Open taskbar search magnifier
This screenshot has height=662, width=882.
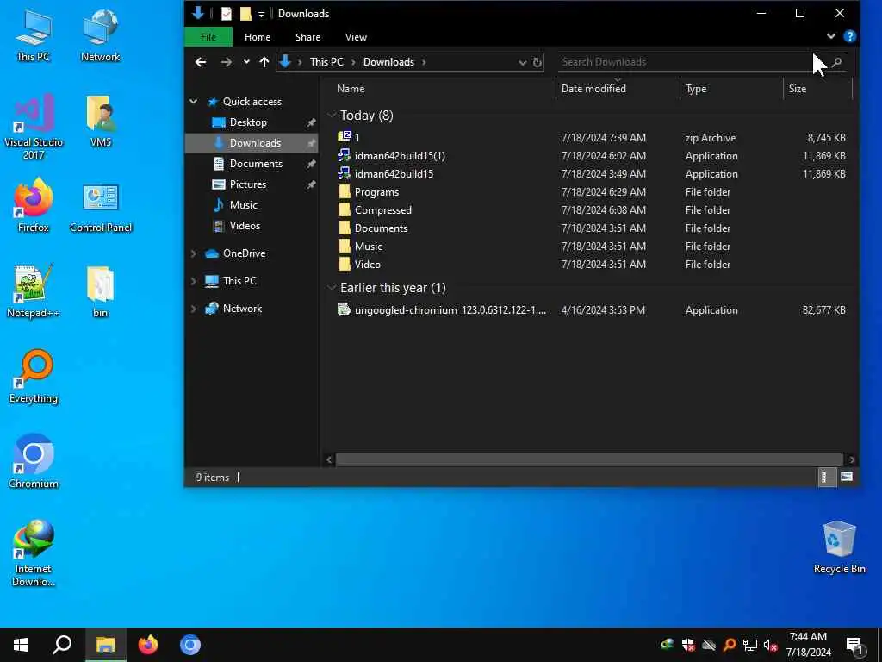click(x=62, y=645)
